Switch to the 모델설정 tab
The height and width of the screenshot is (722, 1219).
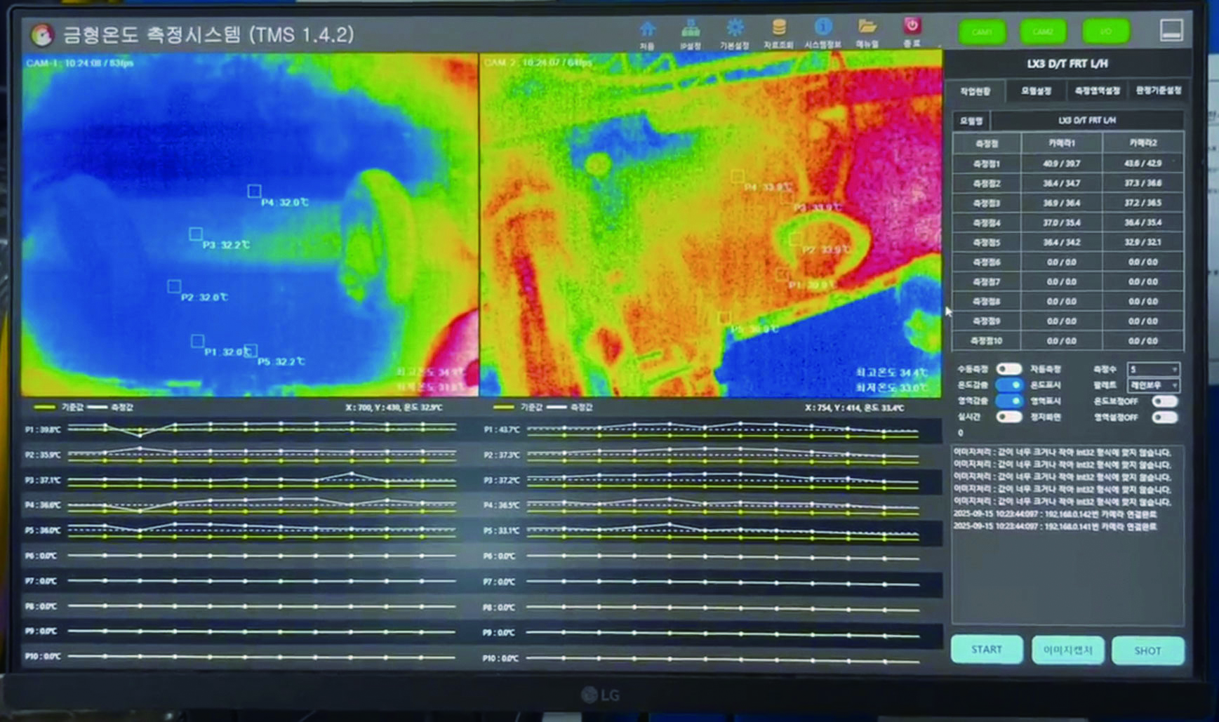(1036, 91)
